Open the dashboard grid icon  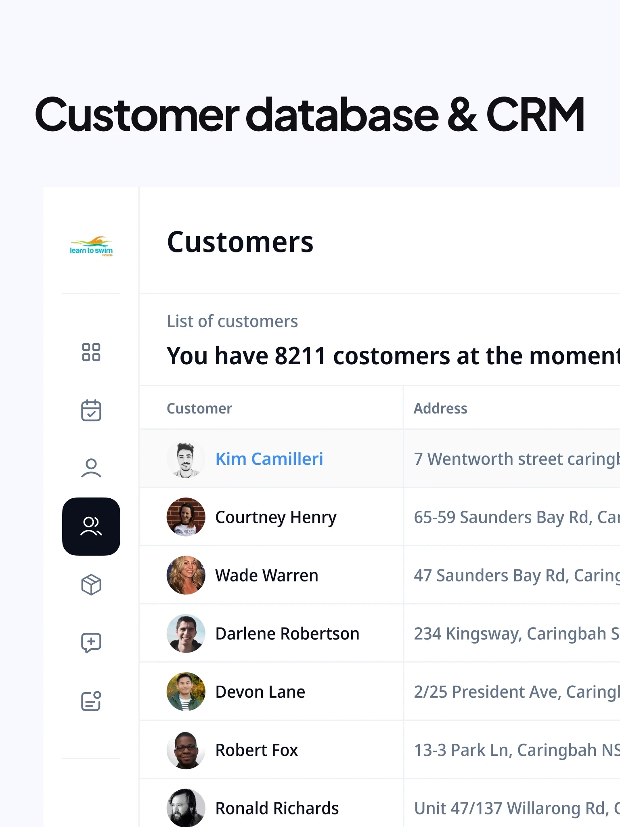tap(91, 352)
